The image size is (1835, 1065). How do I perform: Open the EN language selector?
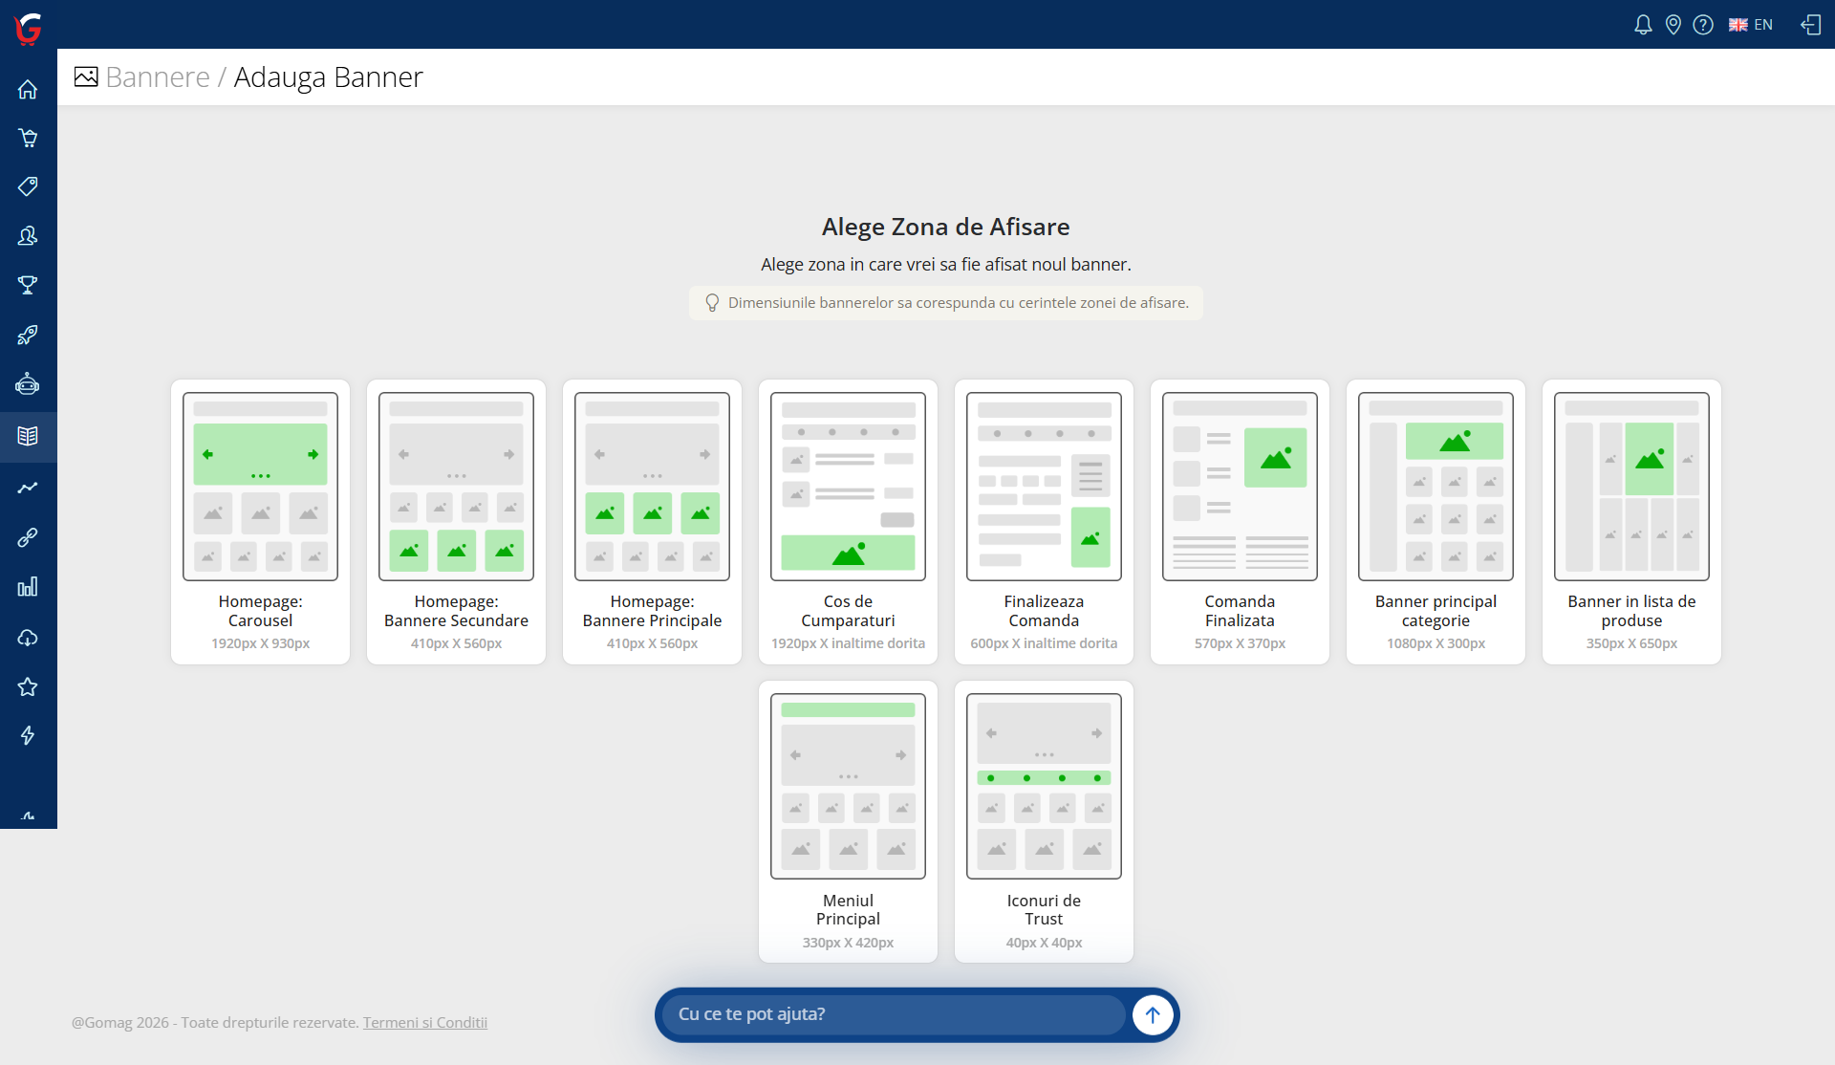(x=1751, y=25)
